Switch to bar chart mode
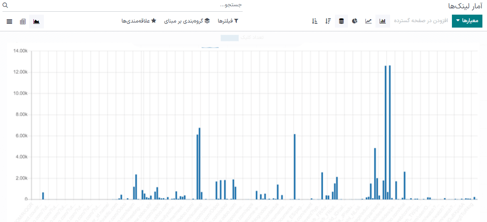Viewport: 487px width, 222px height. pos(383,21)
